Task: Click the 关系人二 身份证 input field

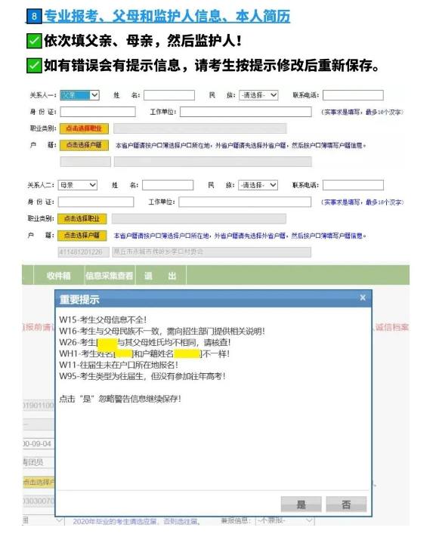Action: (x=96, y=202)
